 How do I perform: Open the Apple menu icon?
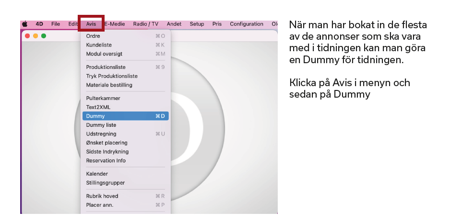click(25, 24)
